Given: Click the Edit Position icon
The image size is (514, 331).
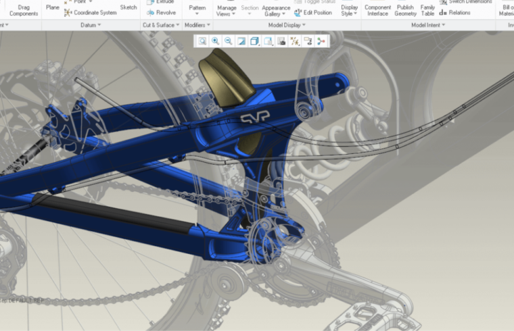Looking at the screenshot, I should coord(298,13).
